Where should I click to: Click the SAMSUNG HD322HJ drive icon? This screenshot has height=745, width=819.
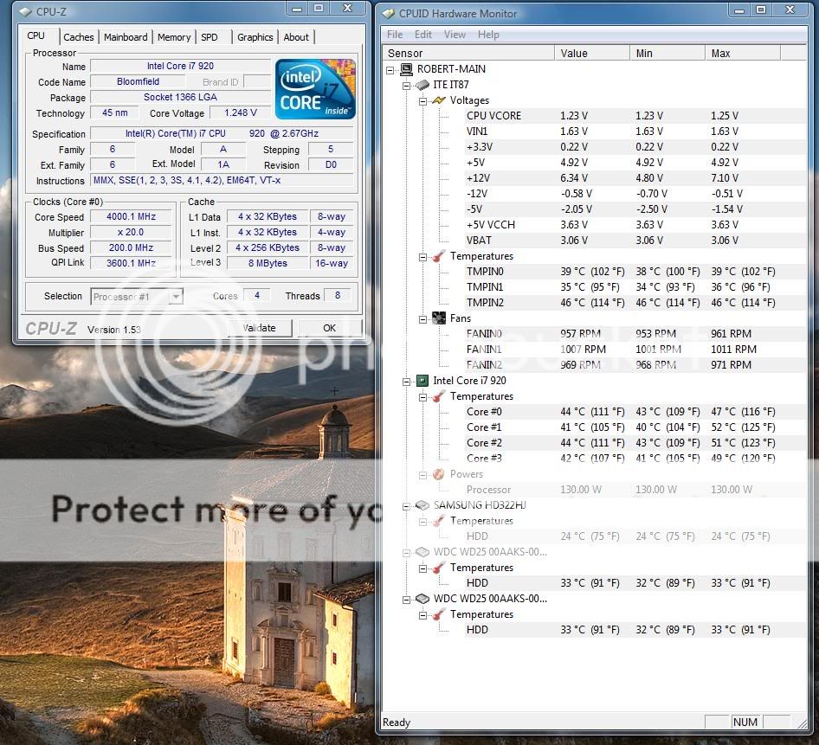click(422, 505)
